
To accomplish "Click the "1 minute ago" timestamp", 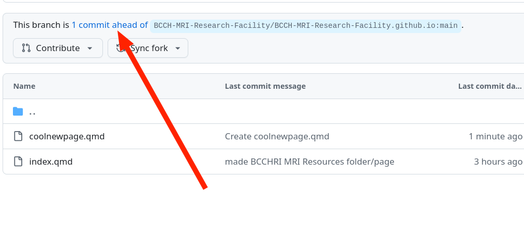I will click(495, 137).
